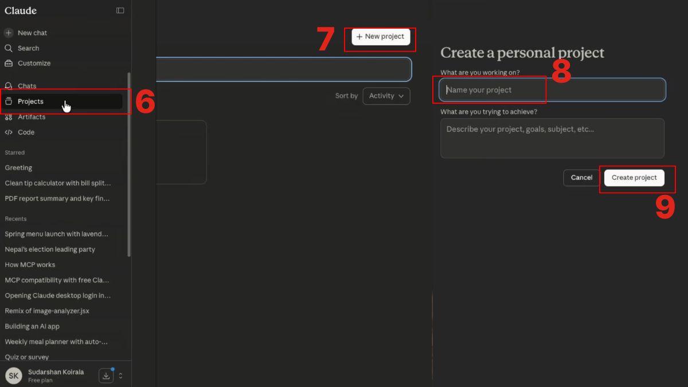The image size is (688, 387).
Task: Click the New project button
Action: coord(381,37)
